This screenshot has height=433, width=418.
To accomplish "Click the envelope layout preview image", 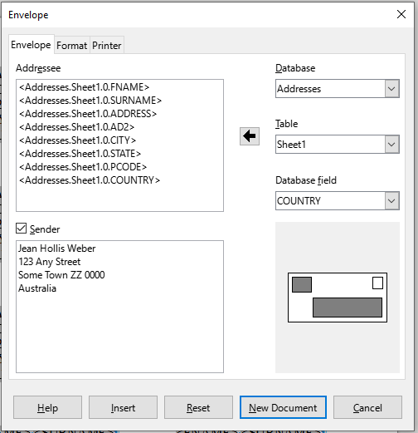I will (338, 298).
